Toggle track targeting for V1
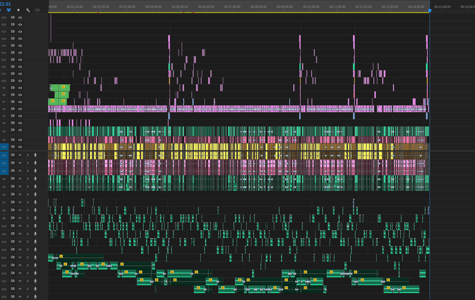475x300 pixels. click(x=4, y=147)
